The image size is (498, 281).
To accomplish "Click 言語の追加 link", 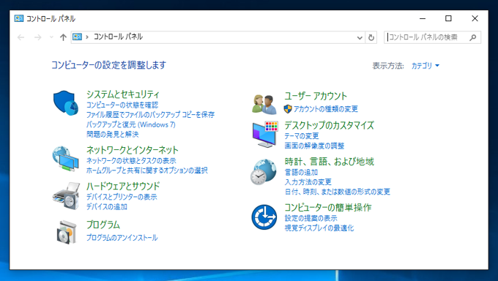I will (x=301, y=172).
